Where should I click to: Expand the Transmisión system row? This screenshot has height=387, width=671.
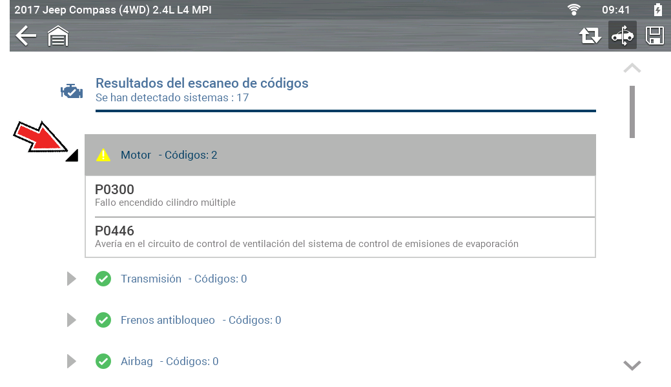71,279
